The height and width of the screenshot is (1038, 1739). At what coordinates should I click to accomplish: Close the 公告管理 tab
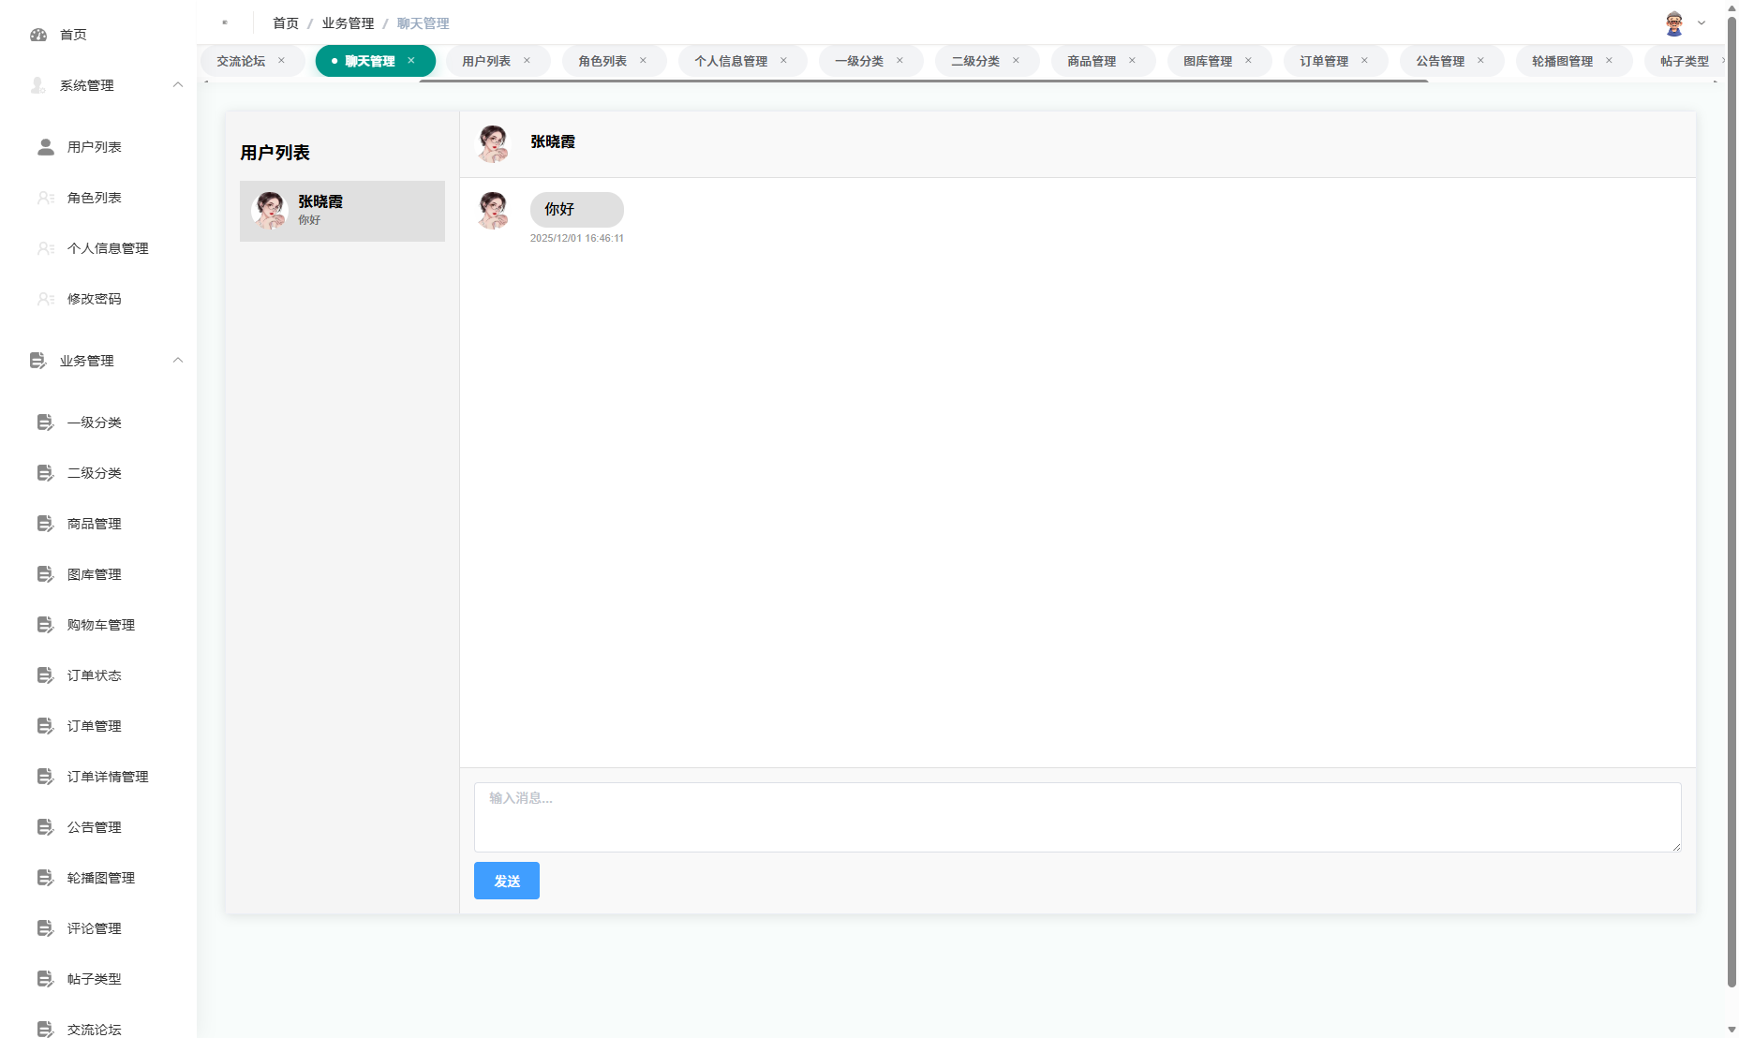tap(1480, 61)
